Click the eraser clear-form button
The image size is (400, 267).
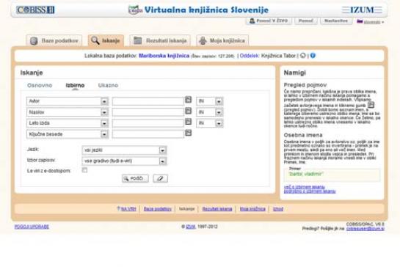pos(160,178)
